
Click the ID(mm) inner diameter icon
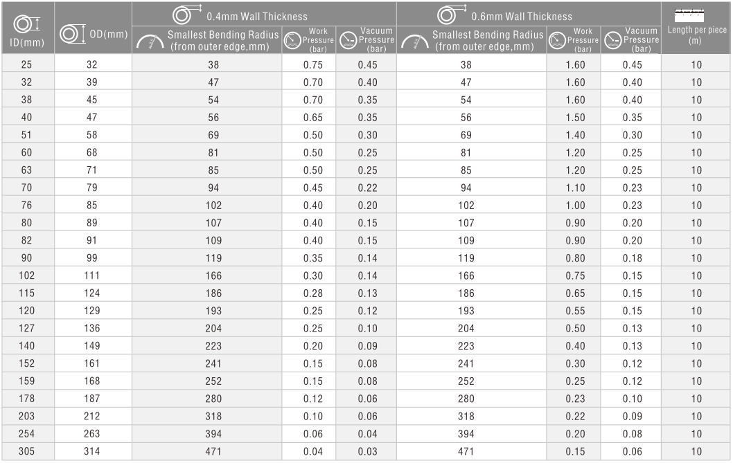[26, 24]
